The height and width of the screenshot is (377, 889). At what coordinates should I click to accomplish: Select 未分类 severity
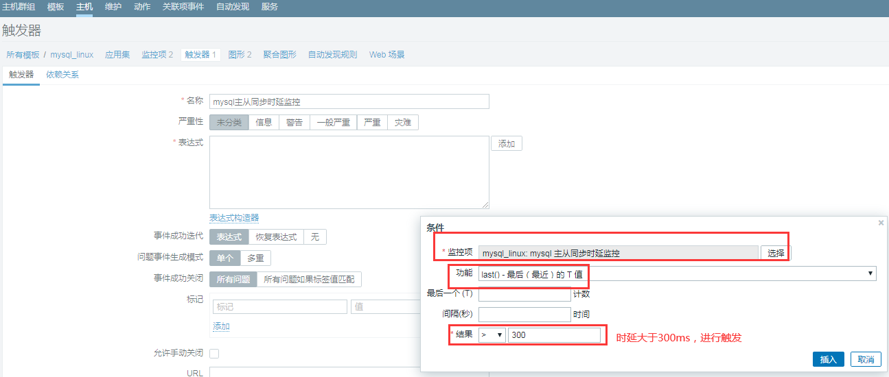[229, 123]
